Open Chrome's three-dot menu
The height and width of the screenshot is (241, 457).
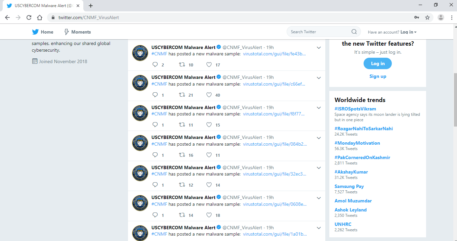(x=452, y=17)
